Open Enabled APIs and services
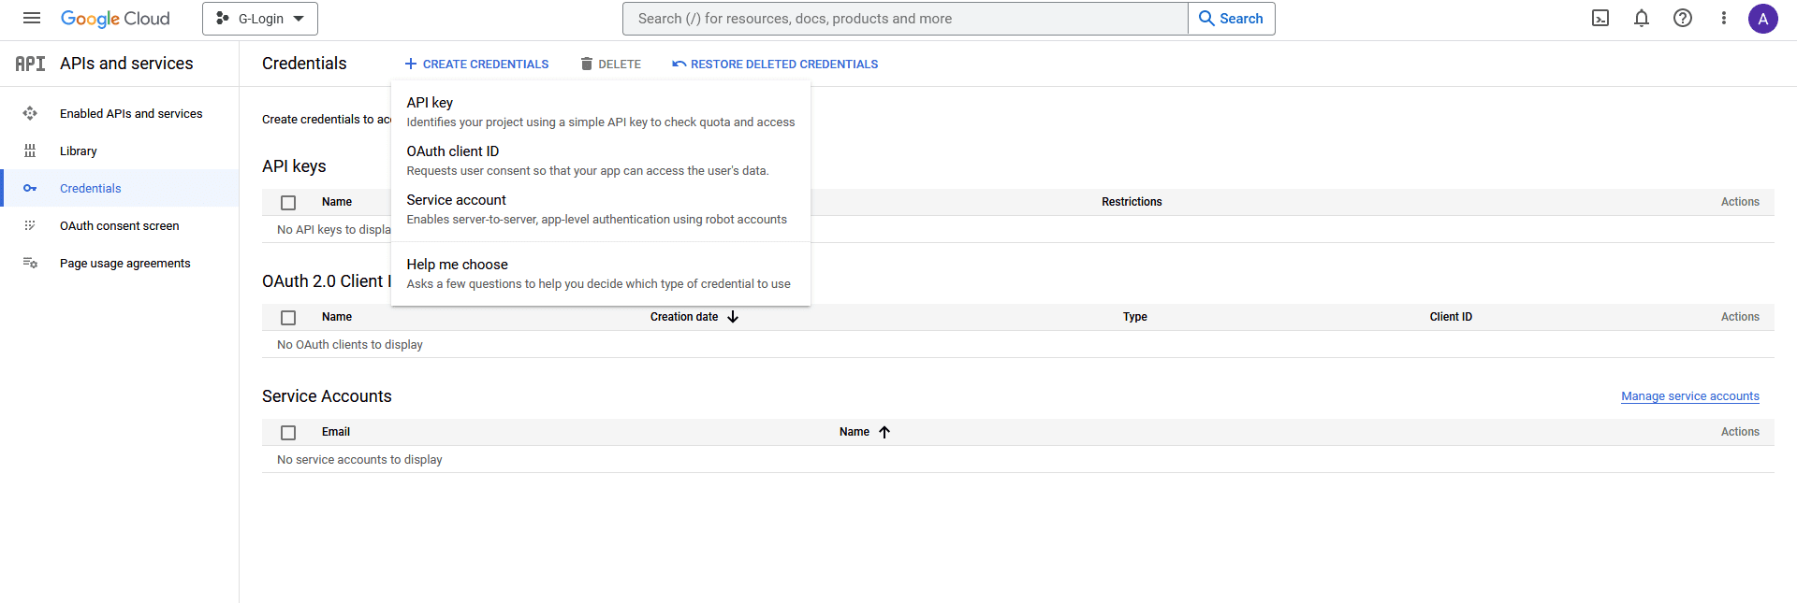 [x=131, y=113]
